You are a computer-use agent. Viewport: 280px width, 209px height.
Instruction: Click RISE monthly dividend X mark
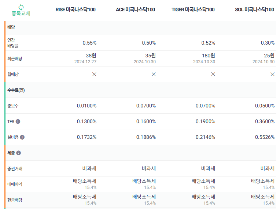pyautogui.click(x=94, y=74)
